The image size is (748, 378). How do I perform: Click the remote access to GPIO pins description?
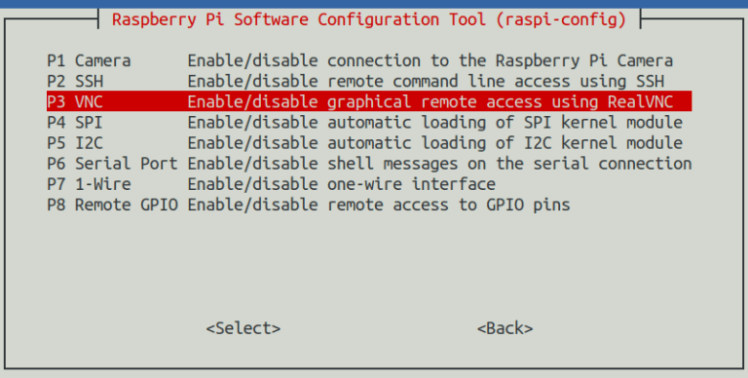click(x=379, y=205)
